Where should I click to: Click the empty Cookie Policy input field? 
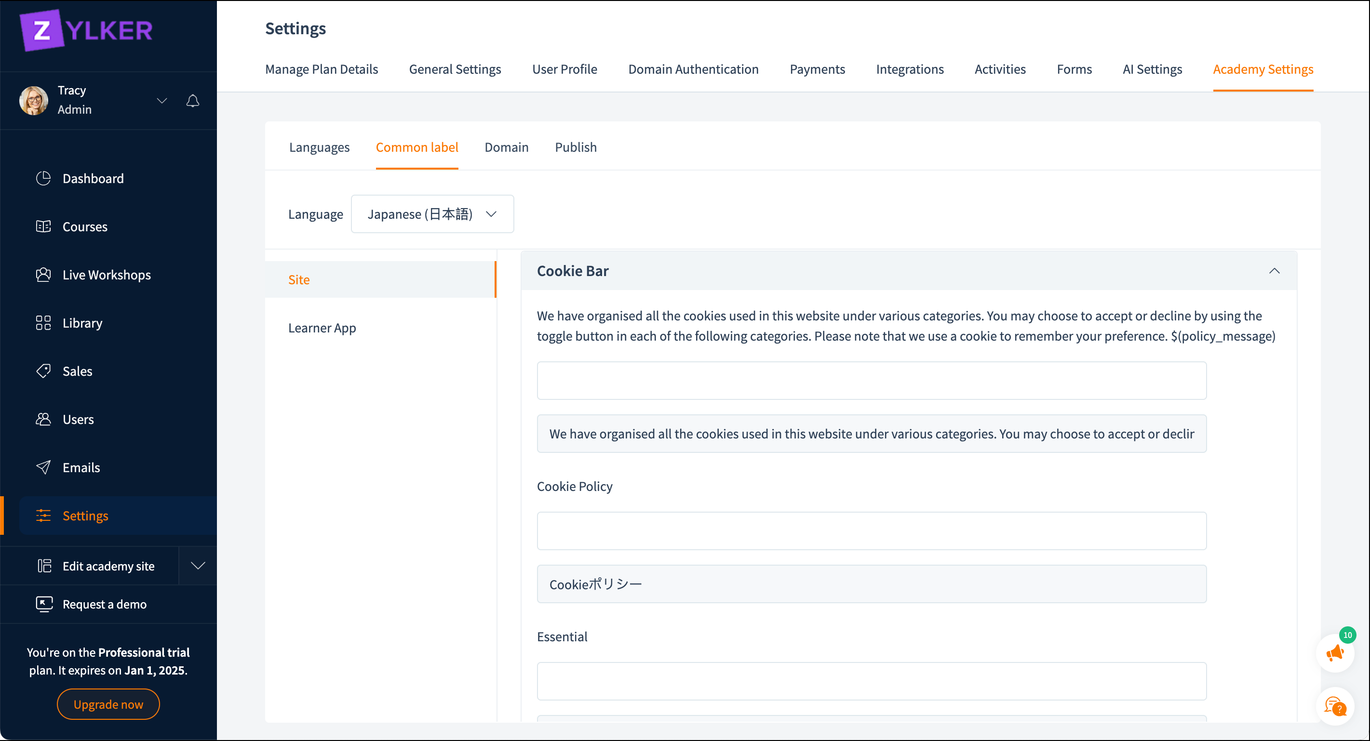pos(871,530)
